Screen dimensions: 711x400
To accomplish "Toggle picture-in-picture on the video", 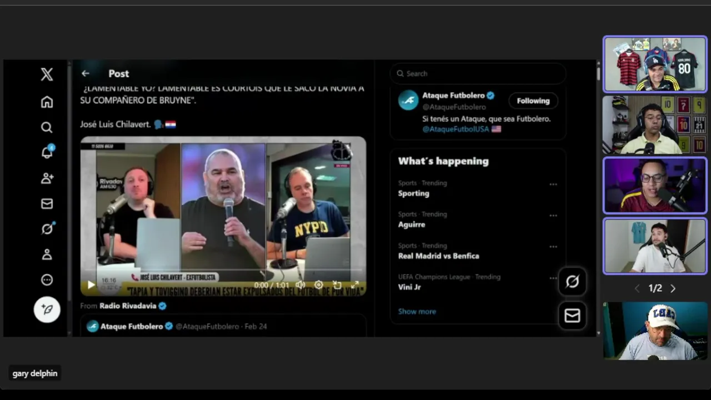I will (337, 285).
